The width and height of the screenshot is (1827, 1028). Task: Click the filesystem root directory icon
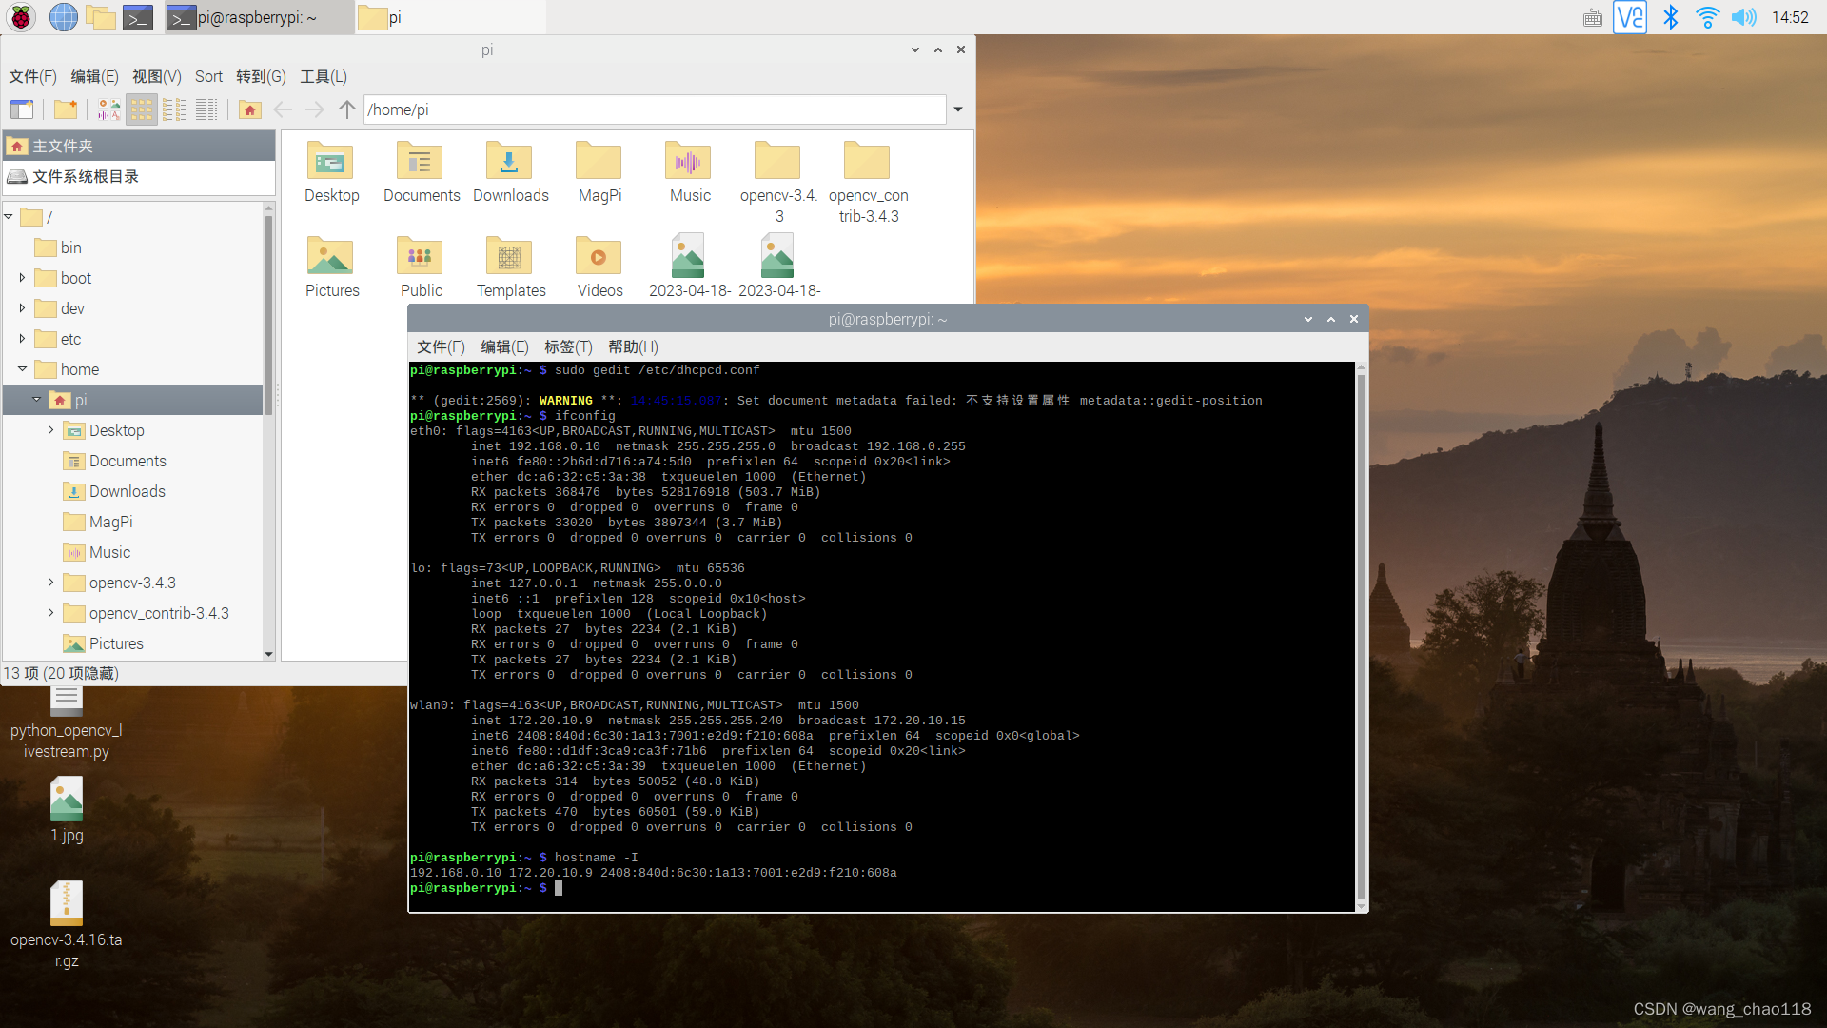[20, 176]
